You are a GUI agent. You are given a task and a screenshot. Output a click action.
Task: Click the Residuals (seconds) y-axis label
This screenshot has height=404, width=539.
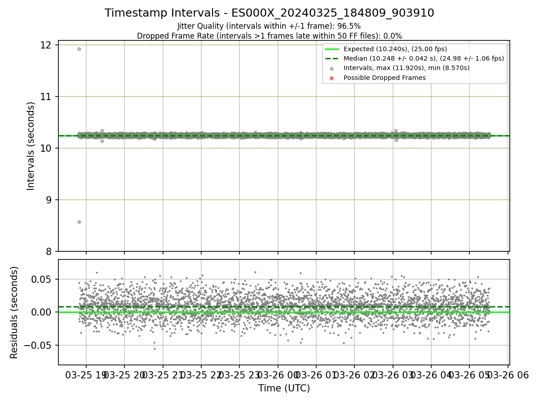[x=14, y=312]
